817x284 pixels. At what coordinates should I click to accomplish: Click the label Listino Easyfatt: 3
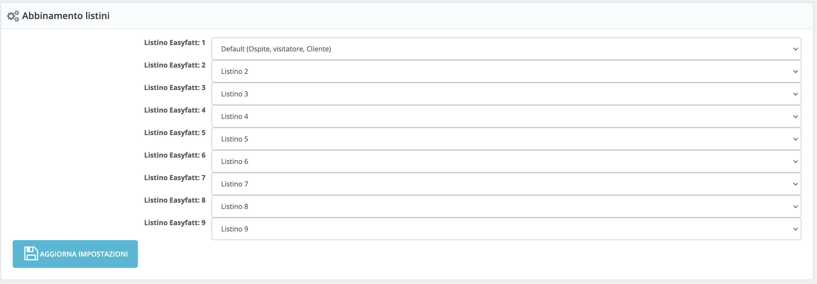tap(175, 87)
